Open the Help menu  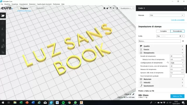[63, 4]
